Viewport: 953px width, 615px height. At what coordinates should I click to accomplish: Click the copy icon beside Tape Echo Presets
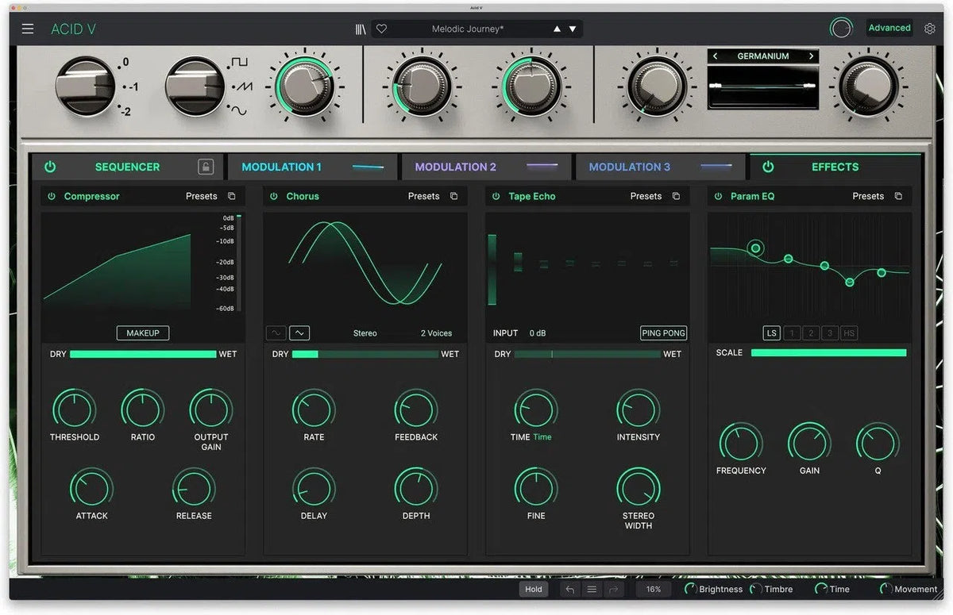click(676, 195)
